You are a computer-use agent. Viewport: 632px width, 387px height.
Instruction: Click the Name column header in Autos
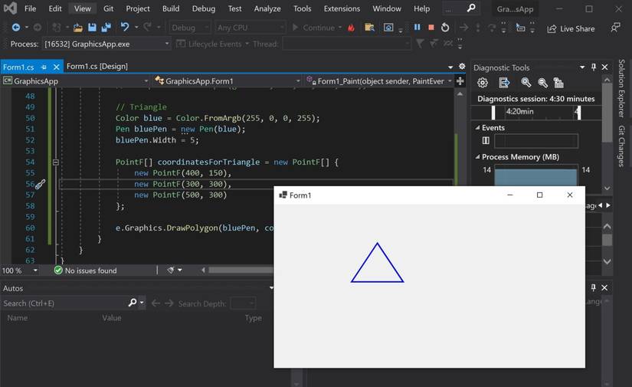coord(18,318)
